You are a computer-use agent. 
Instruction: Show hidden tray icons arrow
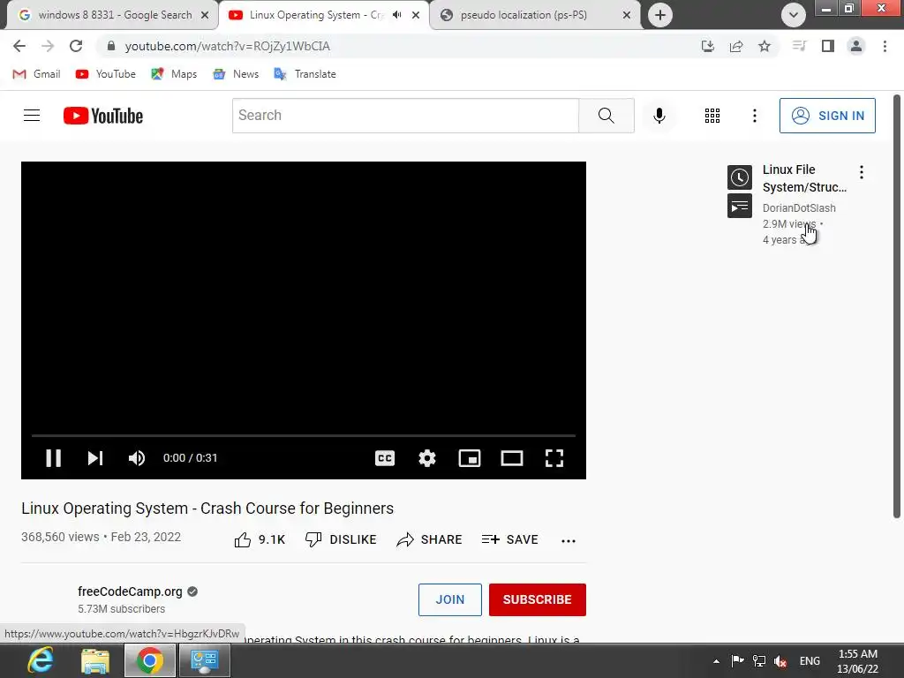pyautogui.click(x=716, y=661)
